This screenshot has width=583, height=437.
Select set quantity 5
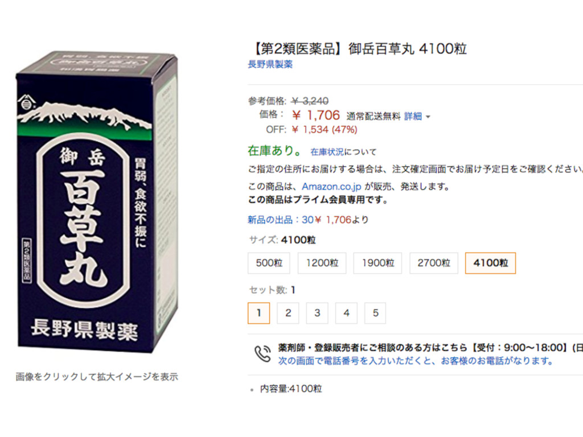(375, 314)
